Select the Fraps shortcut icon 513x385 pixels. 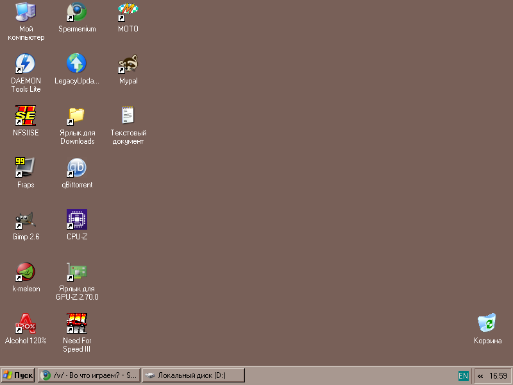tap(26, 167)
